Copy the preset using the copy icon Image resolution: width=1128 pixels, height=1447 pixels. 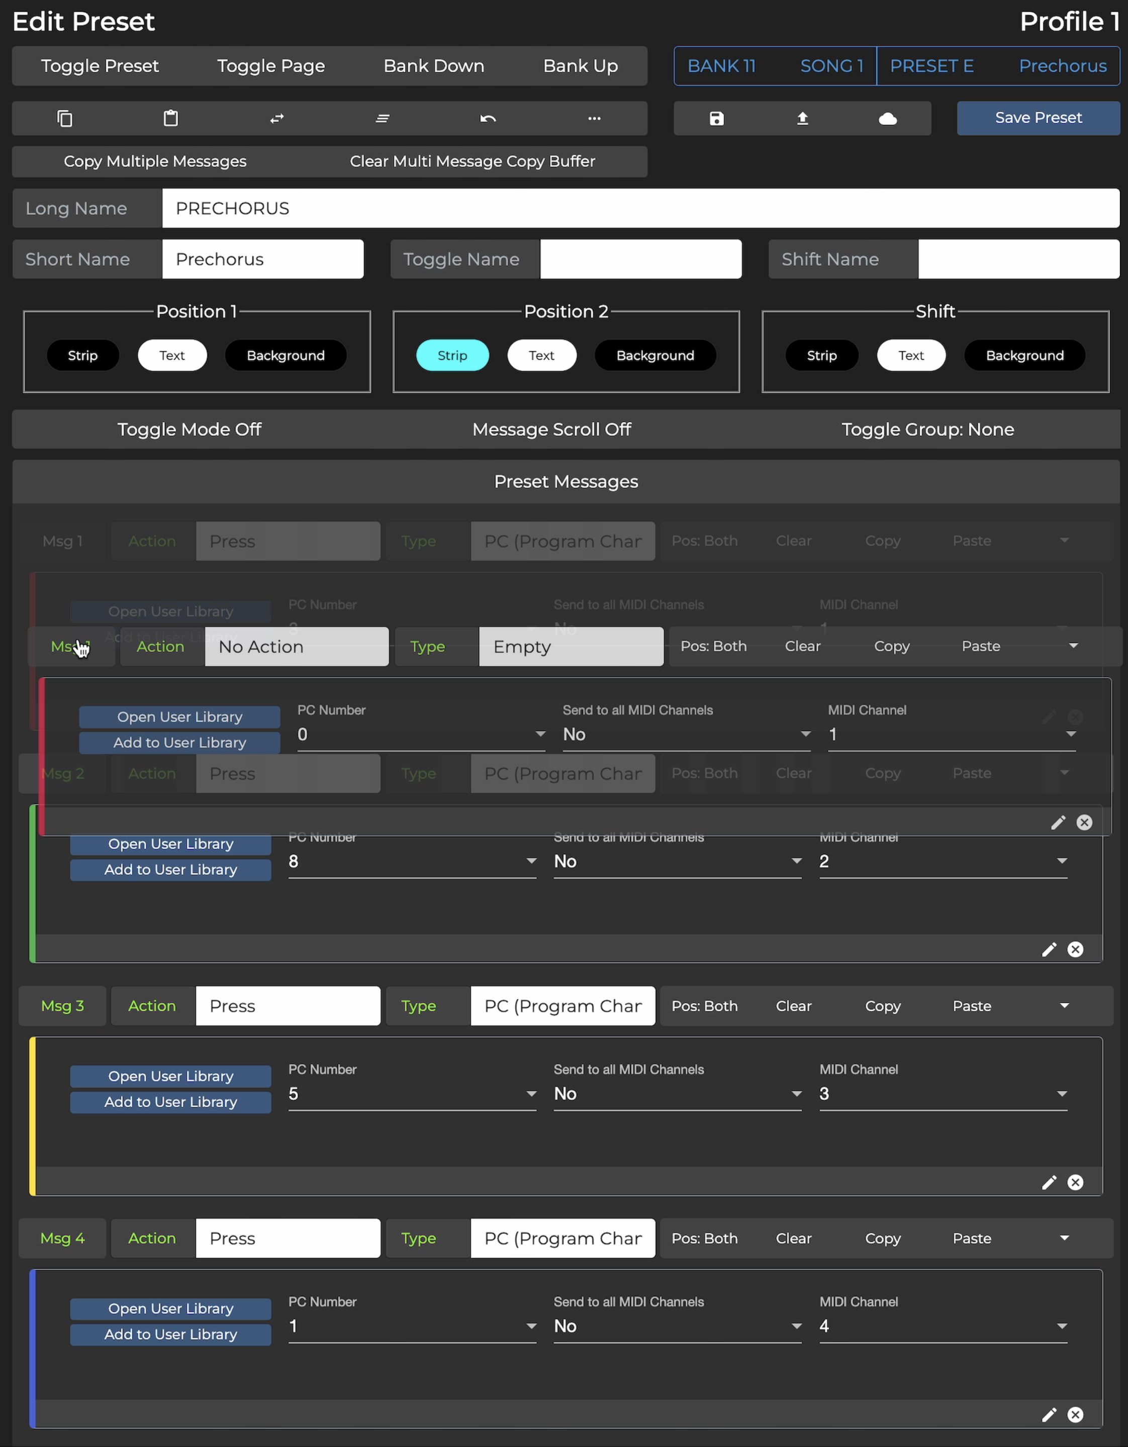65,118
